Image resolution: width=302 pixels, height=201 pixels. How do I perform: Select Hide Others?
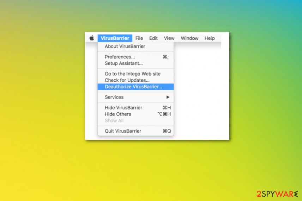(135, 114)
